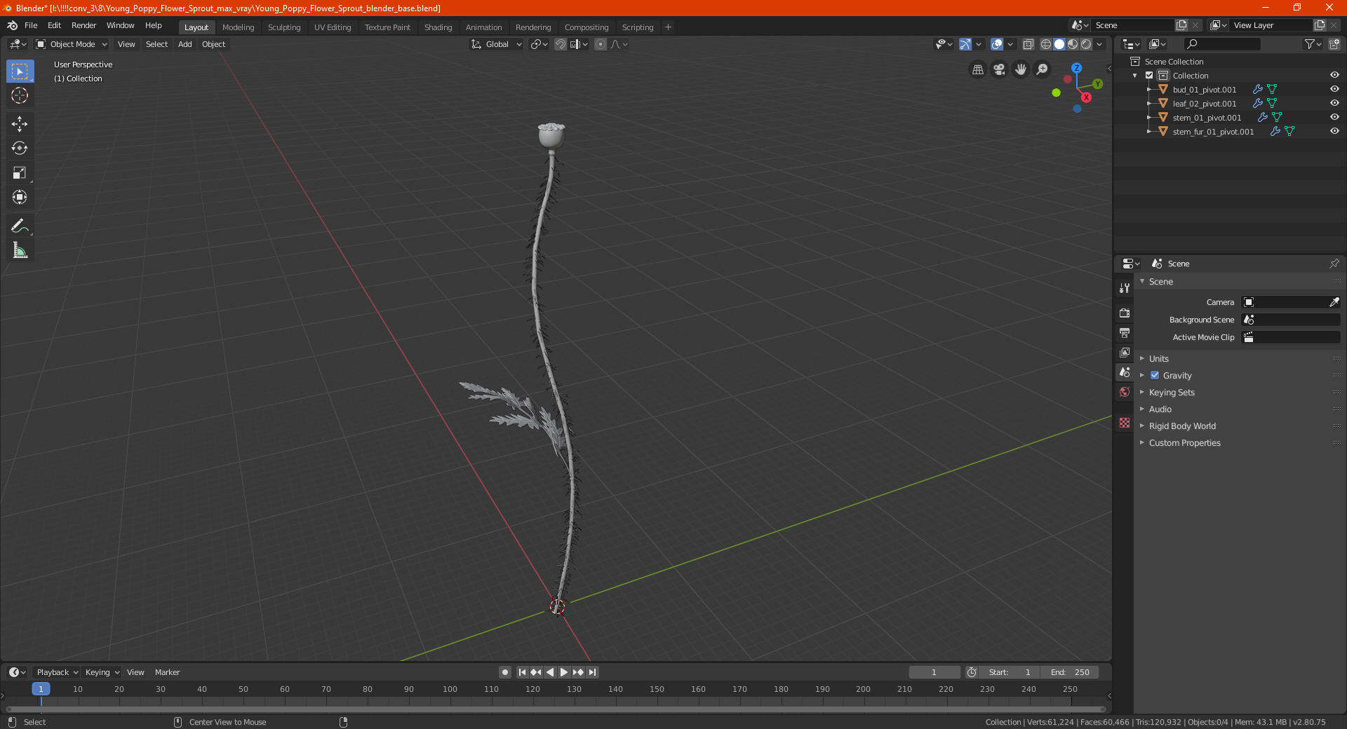Open the outliner filter popover
1347x729 pixels.
pos(1313,44)
